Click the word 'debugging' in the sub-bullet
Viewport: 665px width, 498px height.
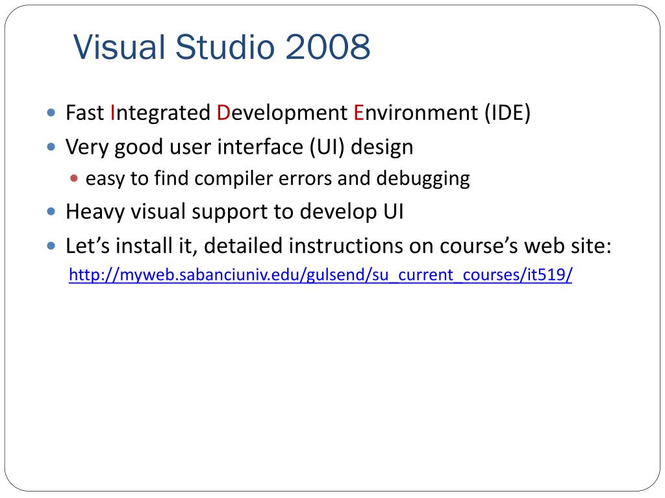point(423,178)
